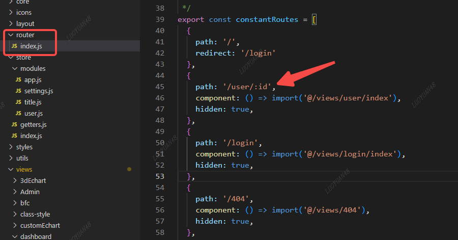This screenshot has width=458, height=240.
Task: Collapse the views folder
Action: (x=11, y=169)
